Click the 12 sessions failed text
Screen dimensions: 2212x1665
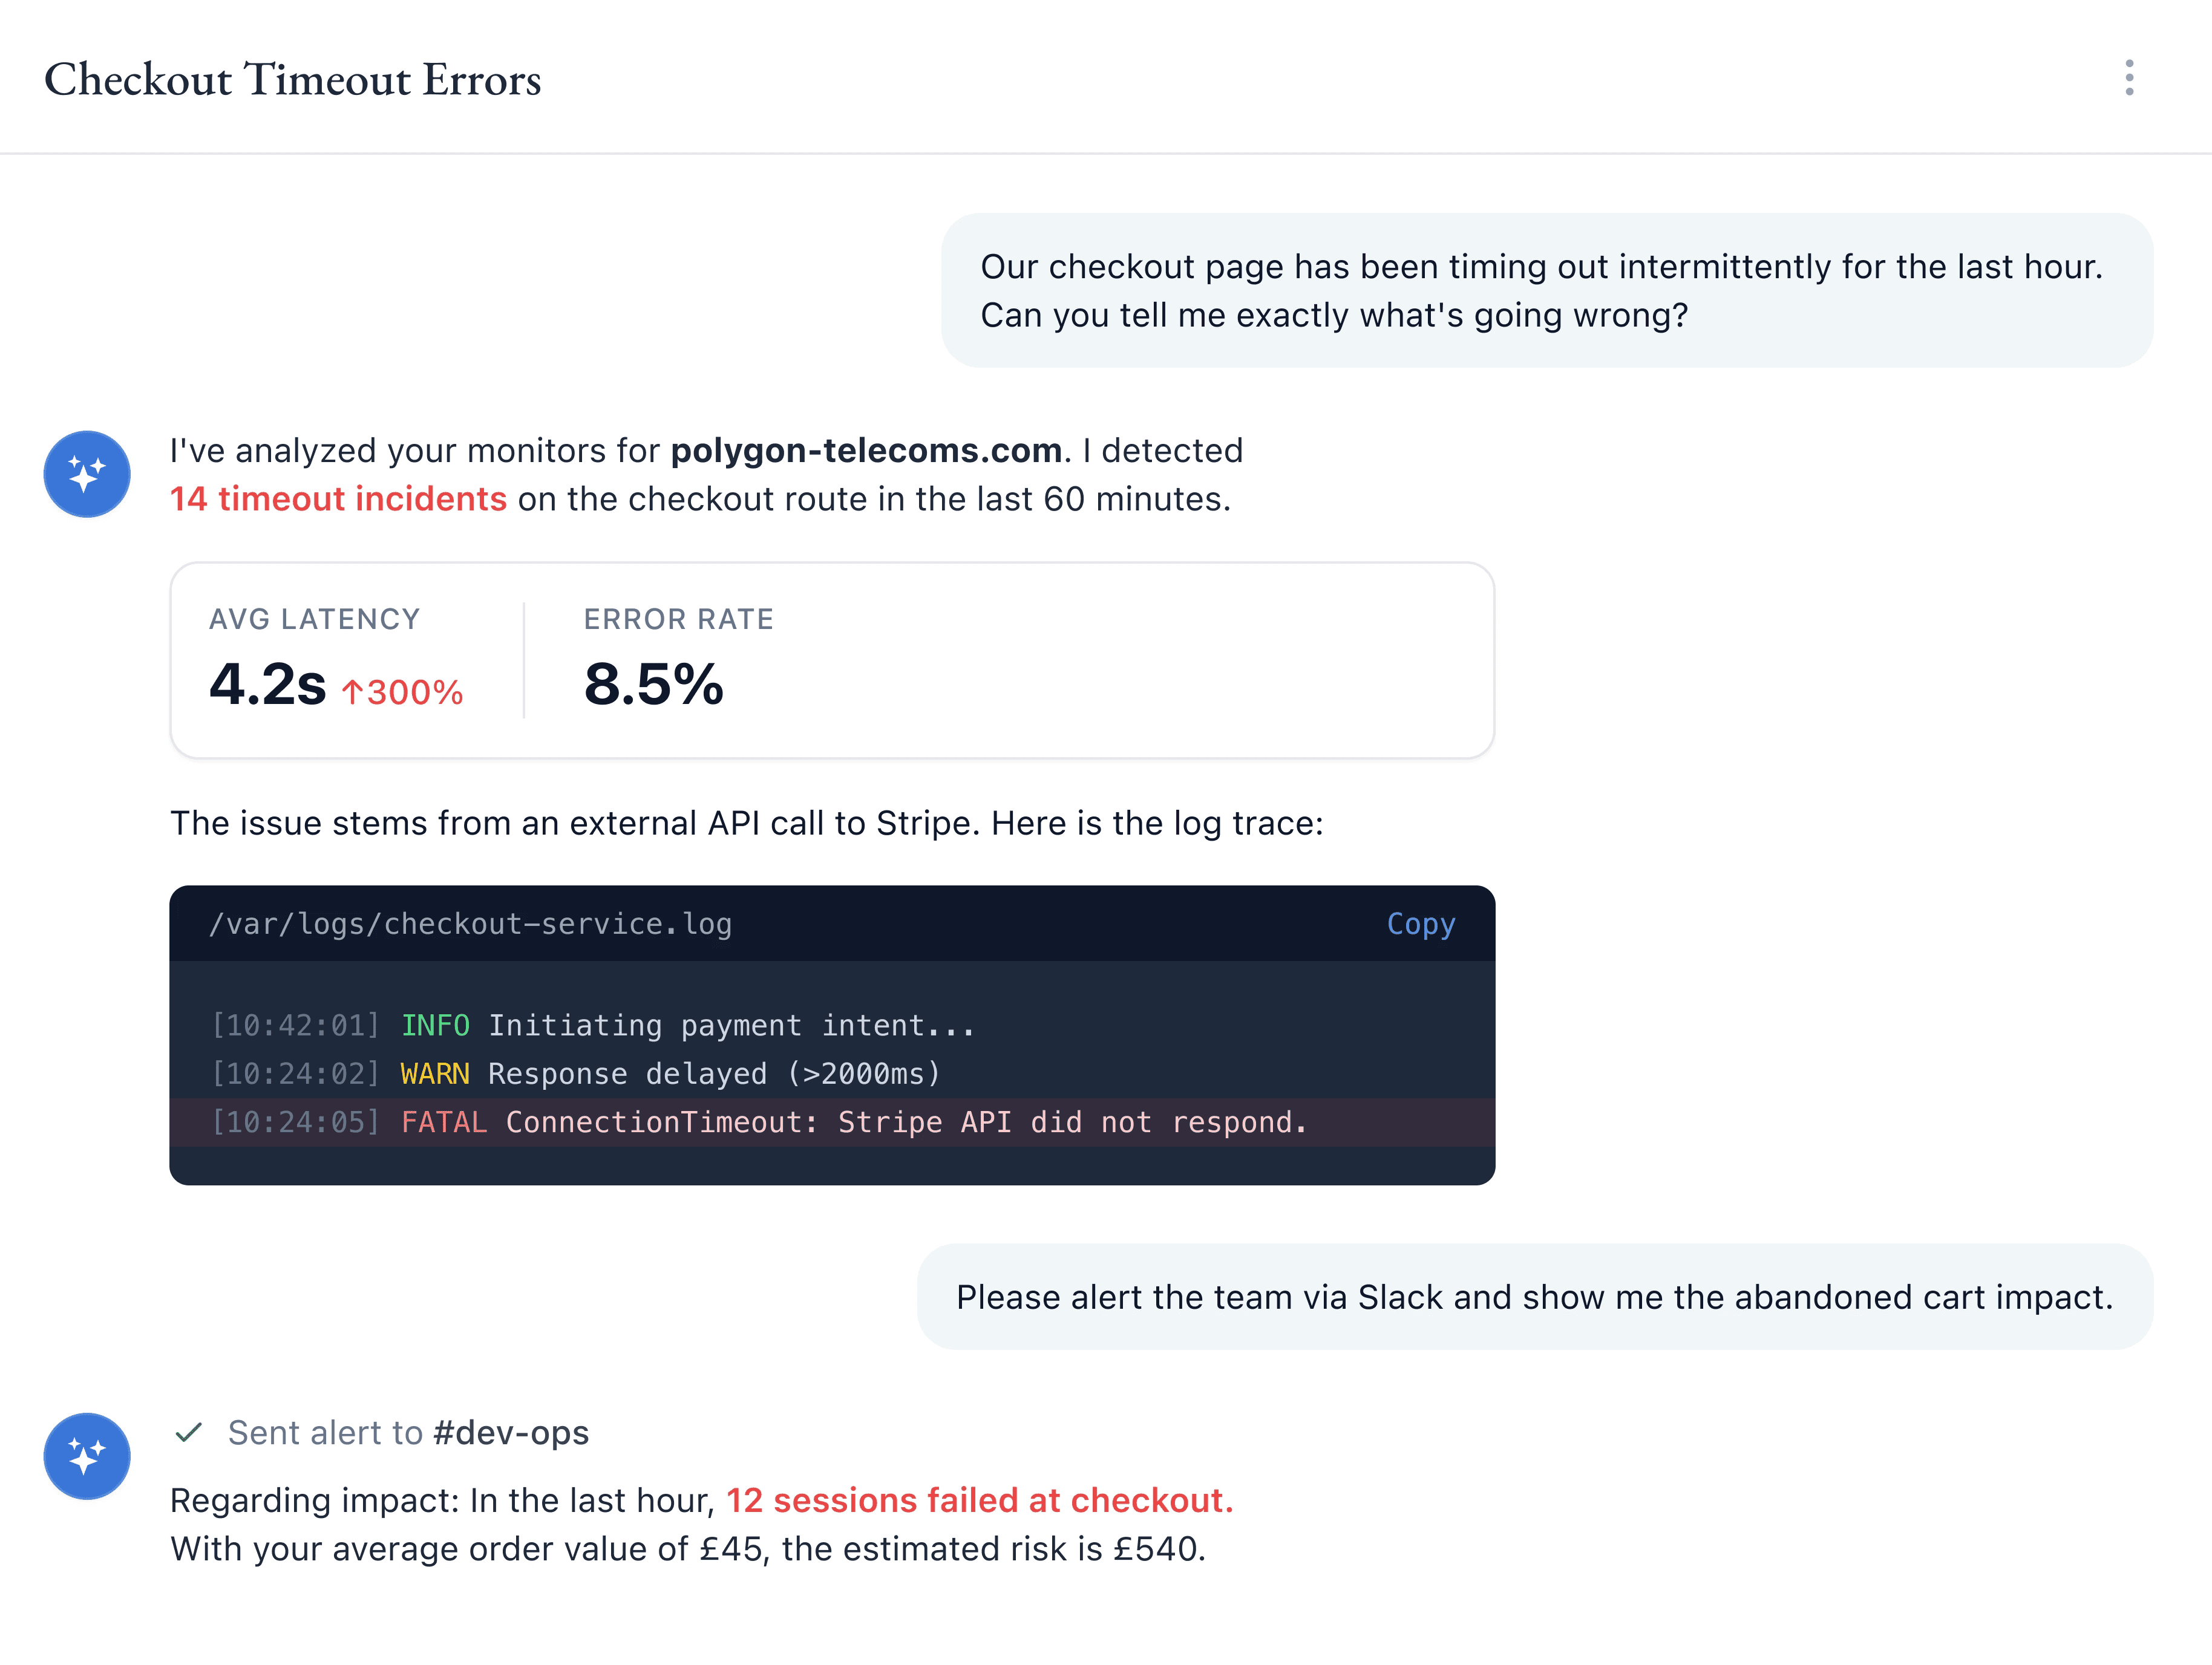click(x=979, y=1500)
